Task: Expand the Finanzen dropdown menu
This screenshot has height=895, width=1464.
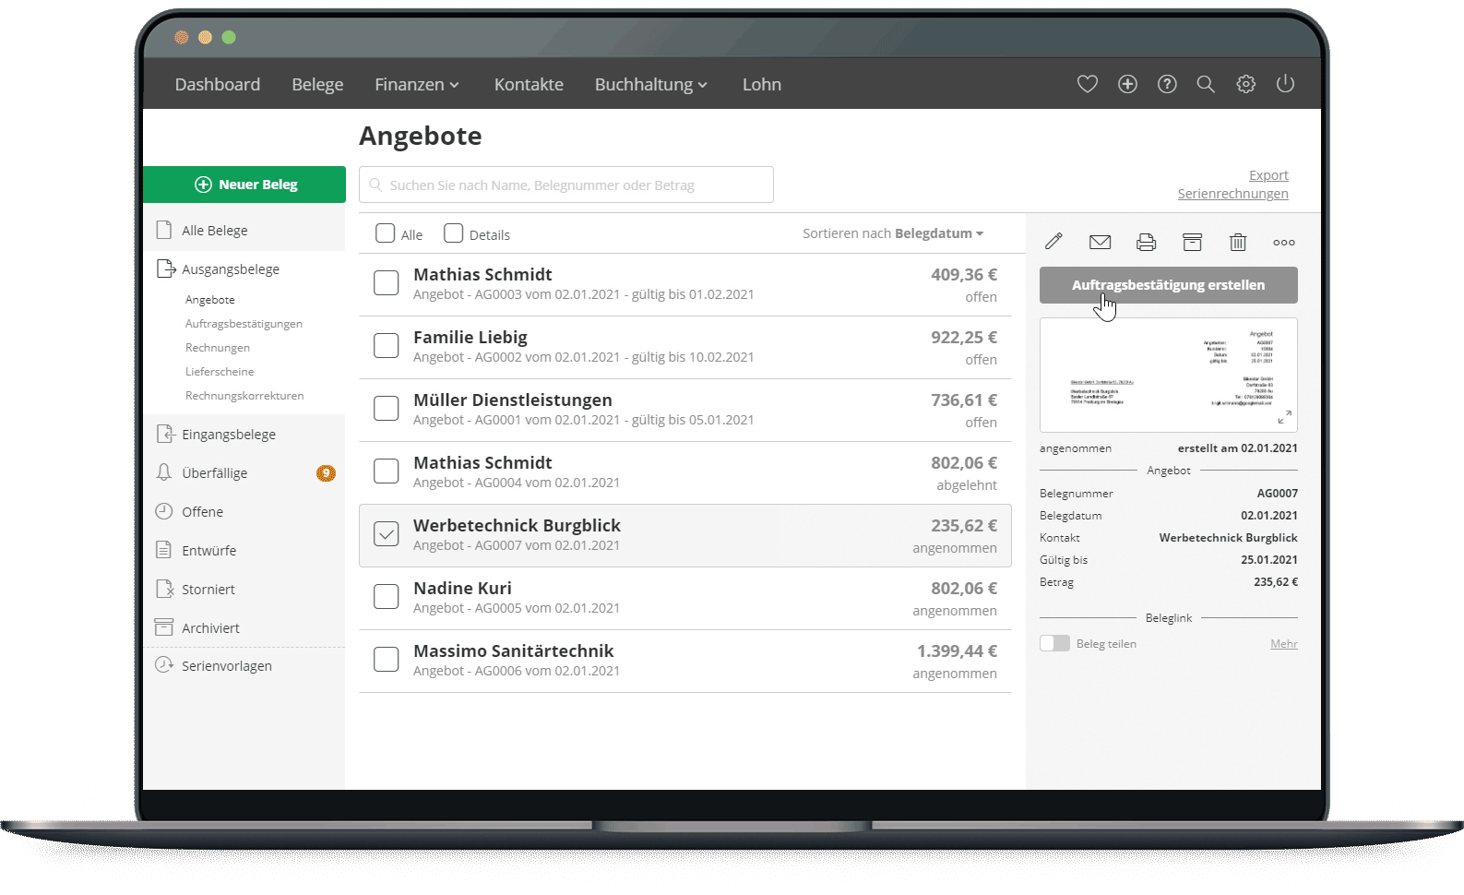Action: click(x=416, y=85)
